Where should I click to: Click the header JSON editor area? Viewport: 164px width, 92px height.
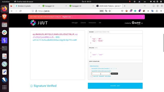[x=115, y=40]
